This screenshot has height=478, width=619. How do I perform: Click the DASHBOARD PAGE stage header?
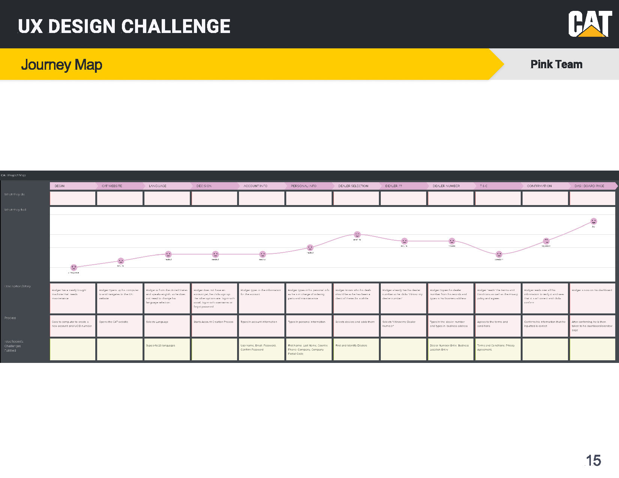pos(593,186)
